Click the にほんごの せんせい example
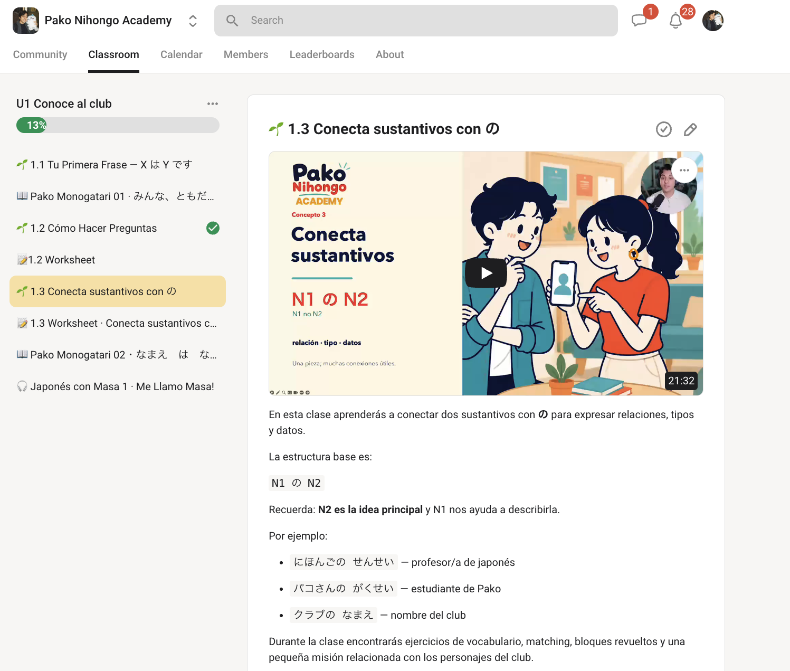This screenshot has width=790, height=671. 344,562
